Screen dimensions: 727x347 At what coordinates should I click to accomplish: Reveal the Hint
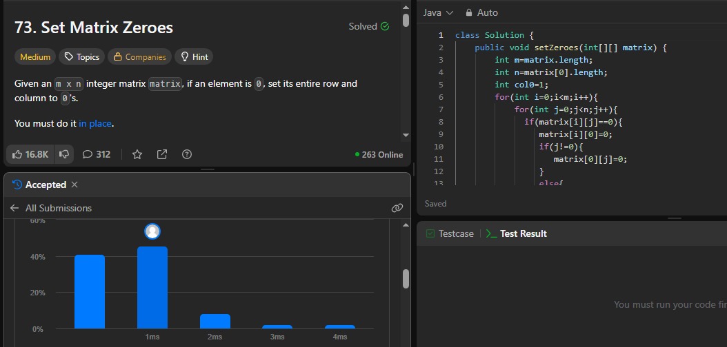click(x=194, y=57)
